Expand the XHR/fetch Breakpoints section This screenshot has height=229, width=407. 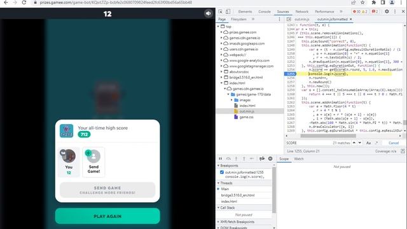[x=218, y=222]
